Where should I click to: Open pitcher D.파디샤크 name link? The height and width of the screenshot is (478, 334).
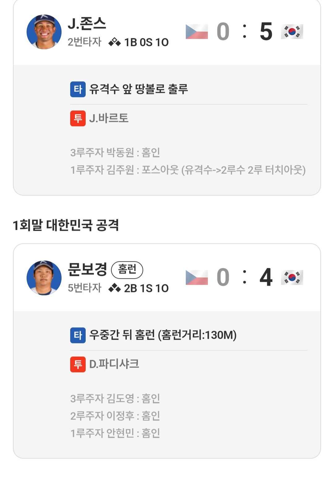click(x=114, y=364)
